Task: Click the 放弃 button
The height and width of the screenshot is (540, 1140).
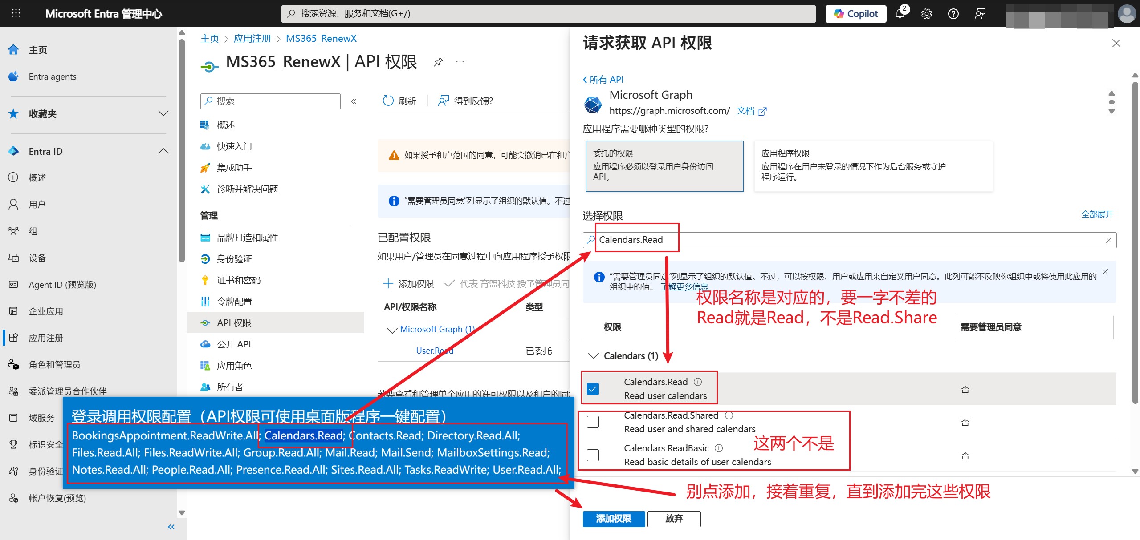Action: coord(674,519)
